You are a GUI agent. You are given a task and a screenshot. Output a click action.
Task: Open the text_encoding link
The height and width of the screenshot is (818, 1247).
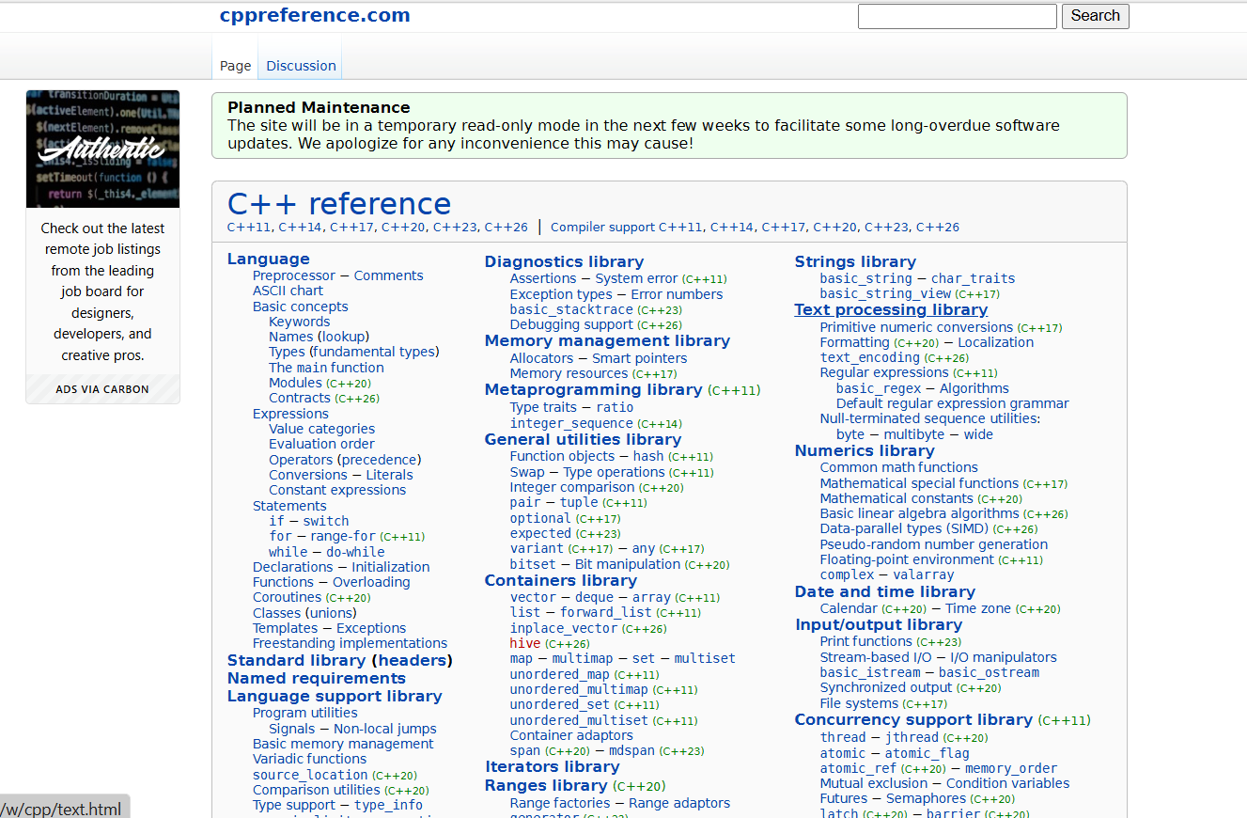tap(870, 357)
